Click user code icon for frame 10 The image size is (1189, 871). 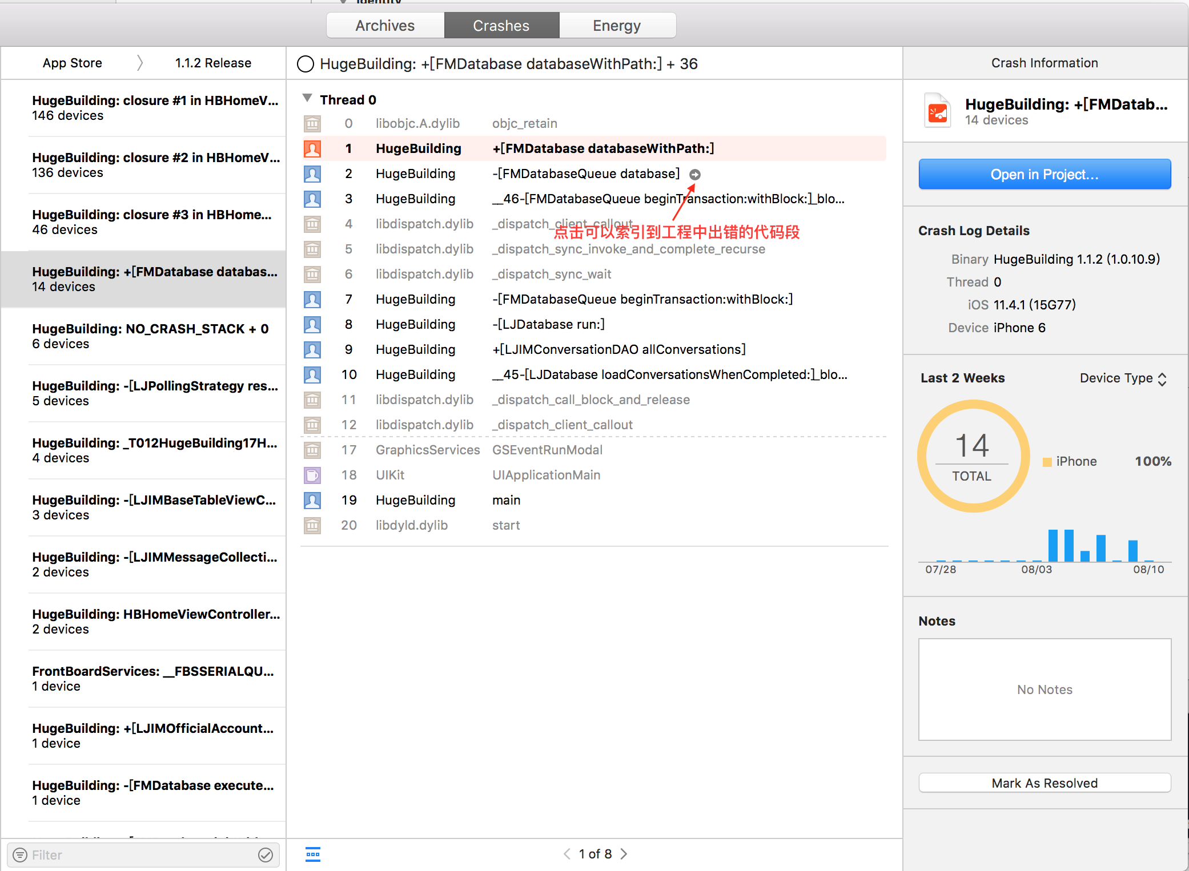tap(312, 375)
